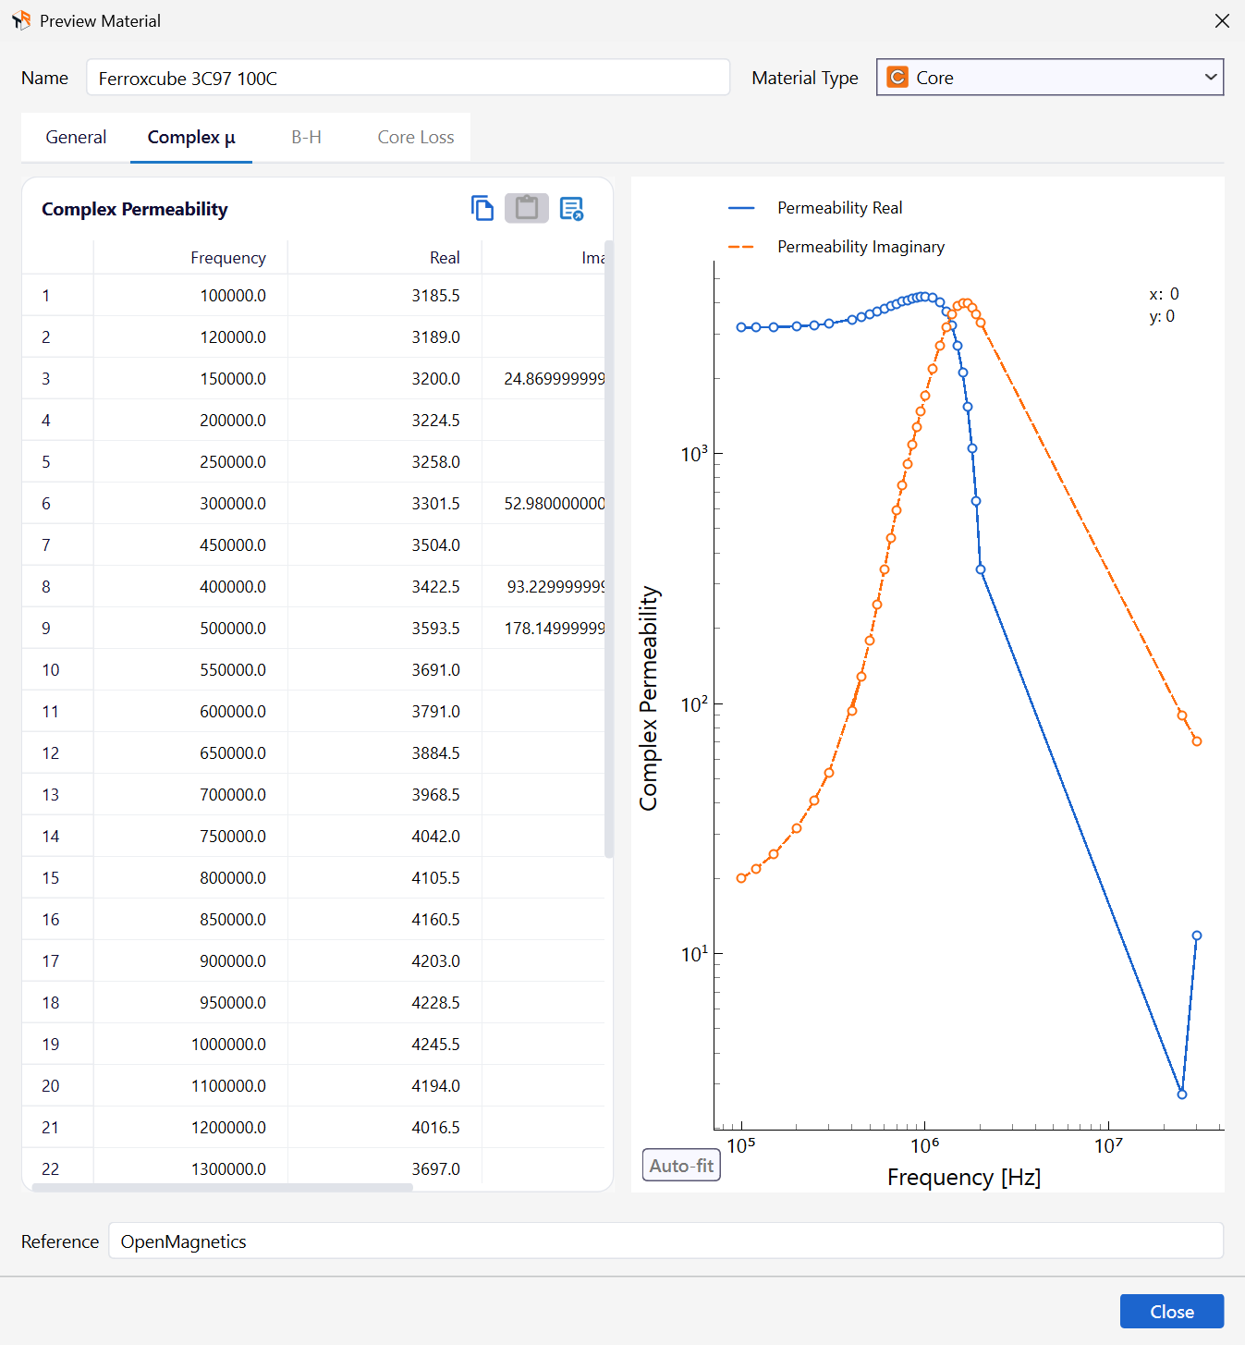The width and height of the screenshot is (1245, 1345).
Task: Open the table export icon with arrow
Action: [572, 208]
